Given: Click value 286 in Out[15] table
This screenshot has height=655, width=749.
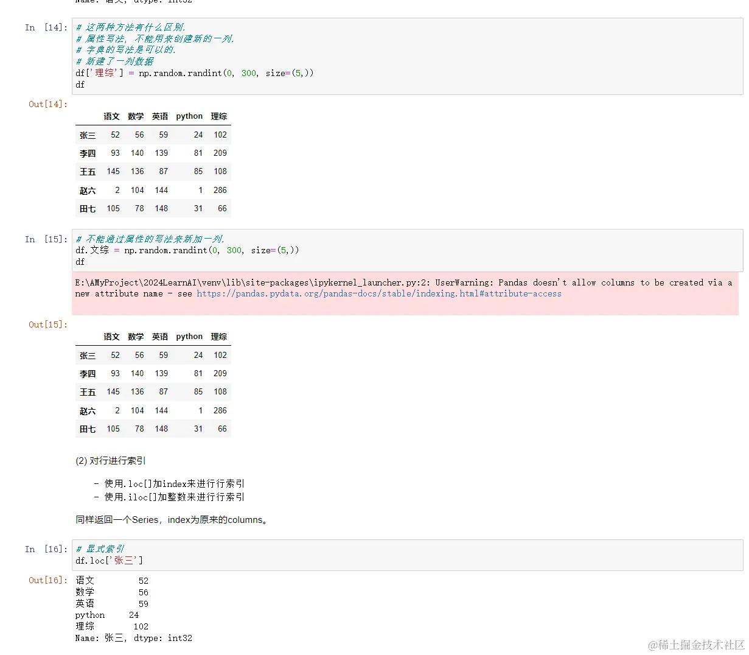Looking at the screenshot, I should pos(220,411).
